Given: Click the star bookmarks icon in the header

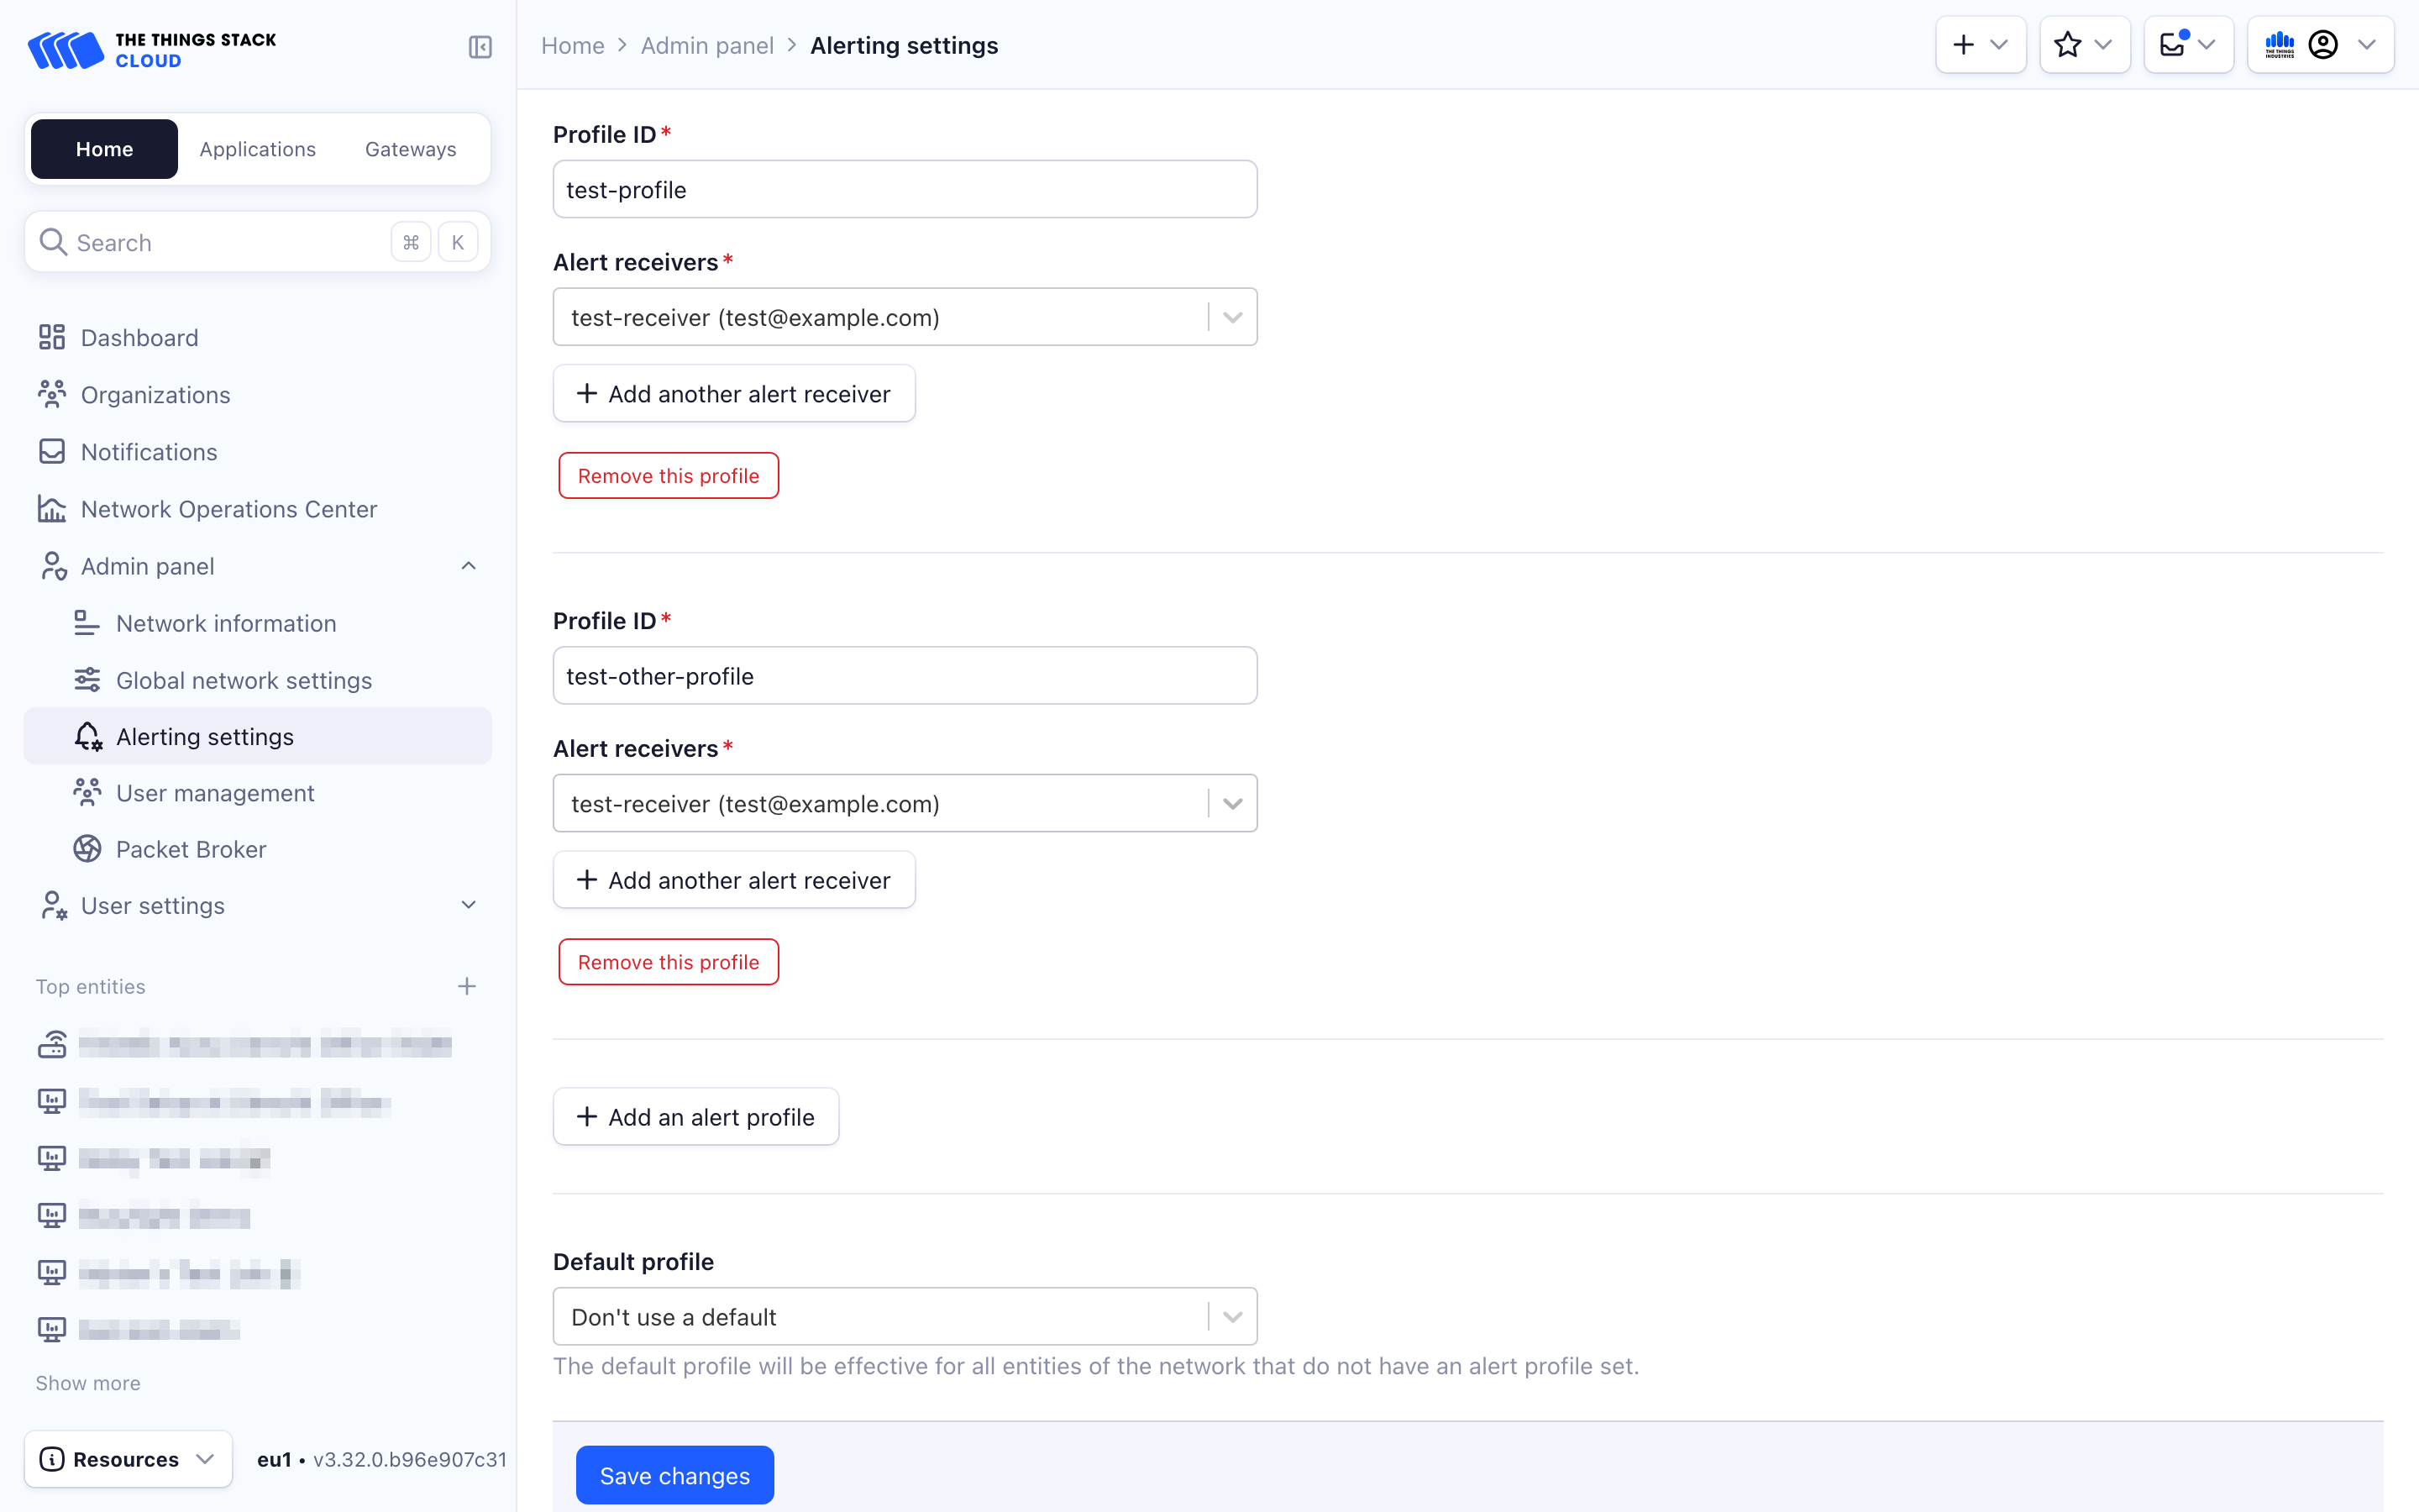Looking at the screenshot, I should [2066, 44].
